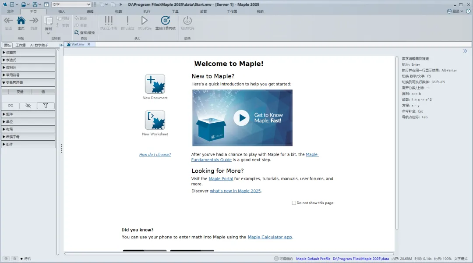Image resolution: width=473 pixels, height=263 pixels.
Task: Open the 文字 style combo box
Action: pyautogui.click(x=71, y=4)
